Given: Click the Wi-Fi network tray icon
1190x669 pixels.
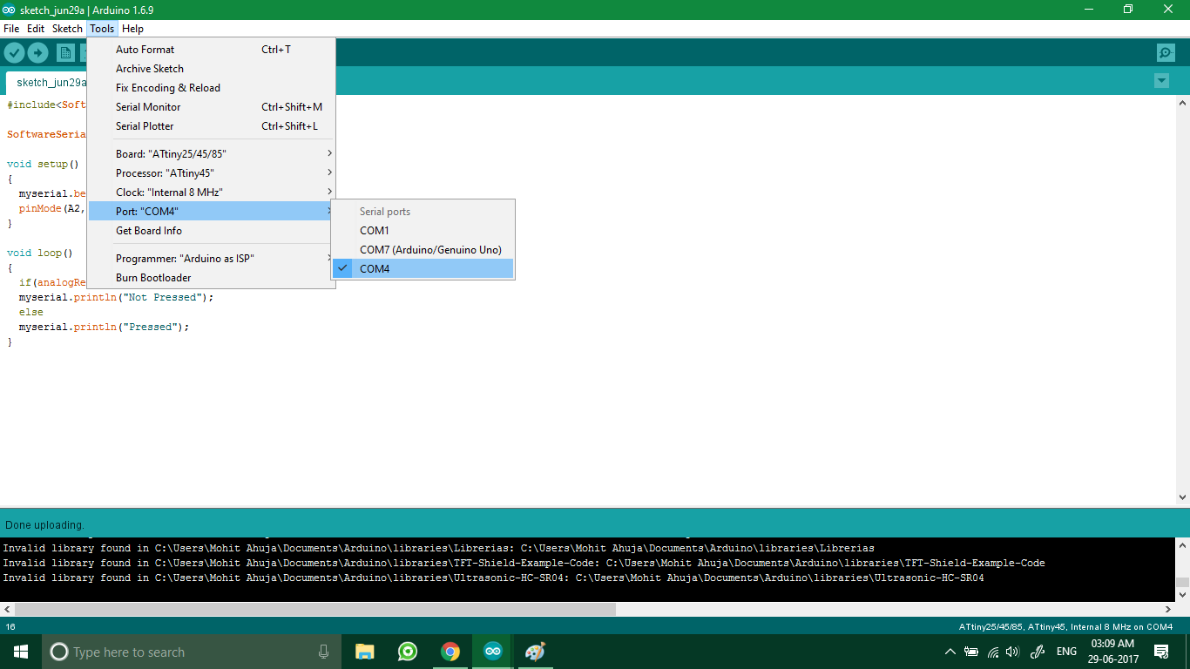Looking at the screenshot, I should click(993, 652).
